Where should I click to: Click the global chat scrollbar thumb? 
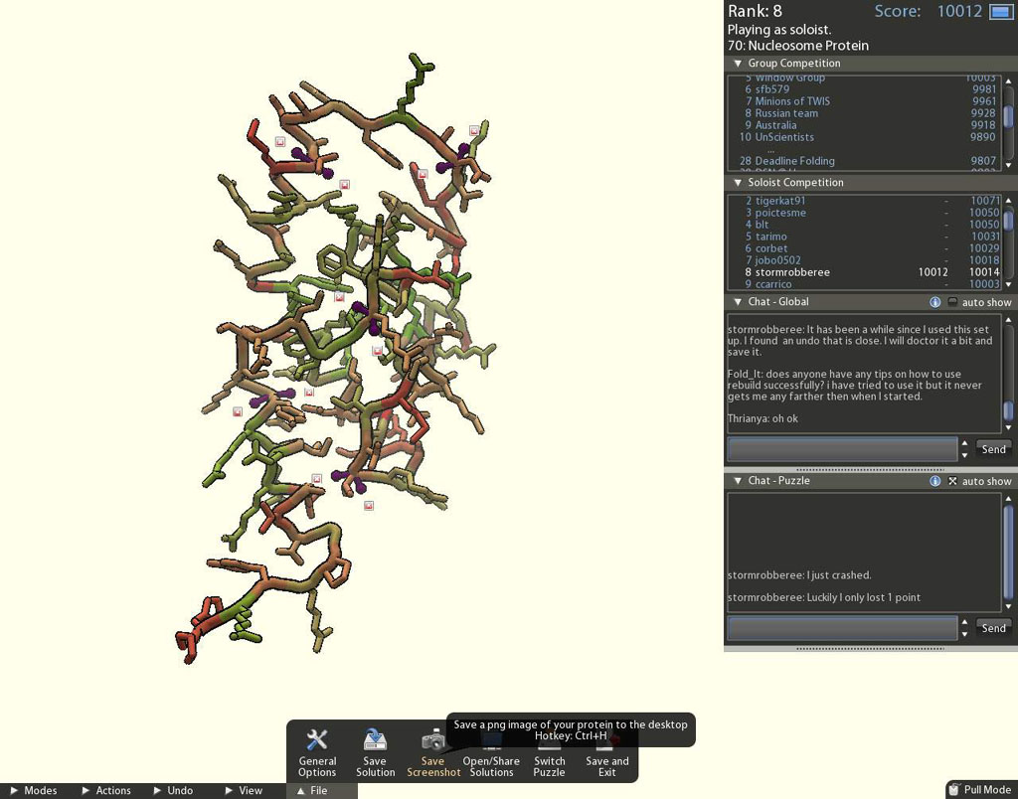point(1008,410)
